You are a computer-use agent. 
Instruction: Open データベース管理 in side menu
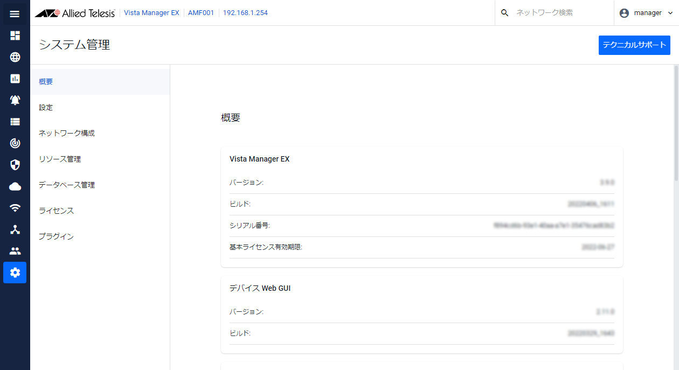(100, 185)
